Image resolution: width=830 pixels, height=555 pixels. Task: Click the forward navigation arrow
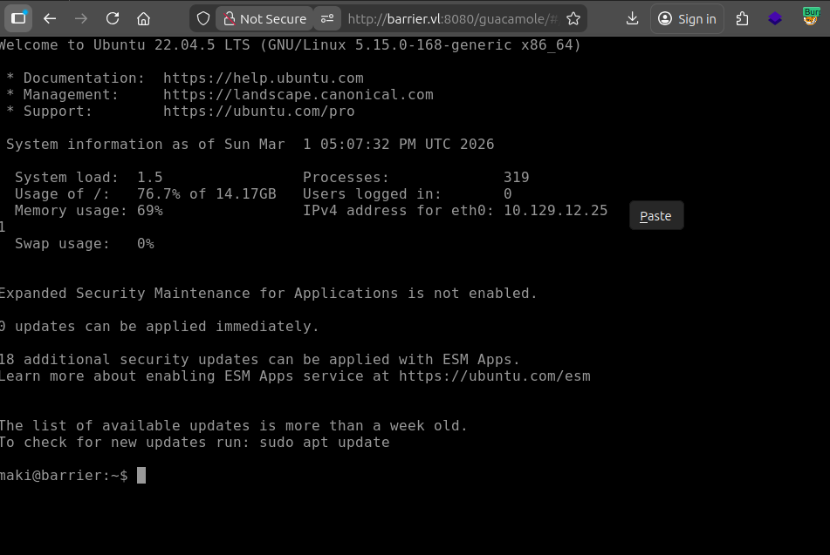point(81,18)
